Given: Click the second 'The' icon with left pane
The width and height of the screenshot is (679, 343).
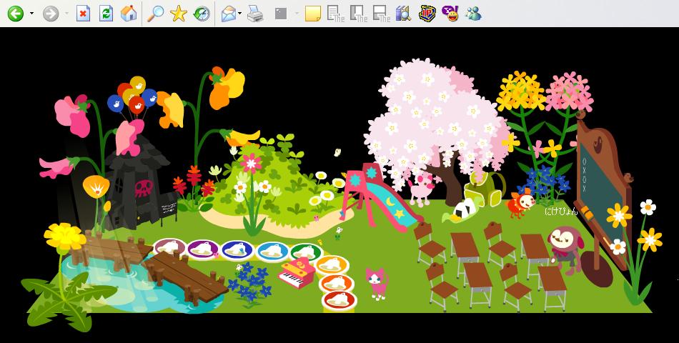Looking at the screenshot, I should click(x=359, y=14).
